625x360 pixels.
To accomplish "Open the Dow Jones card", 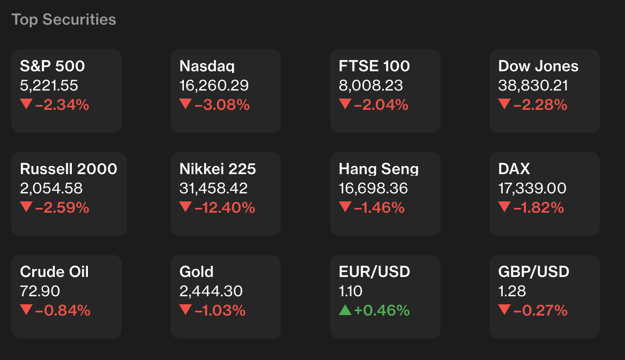I will pyautogui.click(x=545, y=91).
